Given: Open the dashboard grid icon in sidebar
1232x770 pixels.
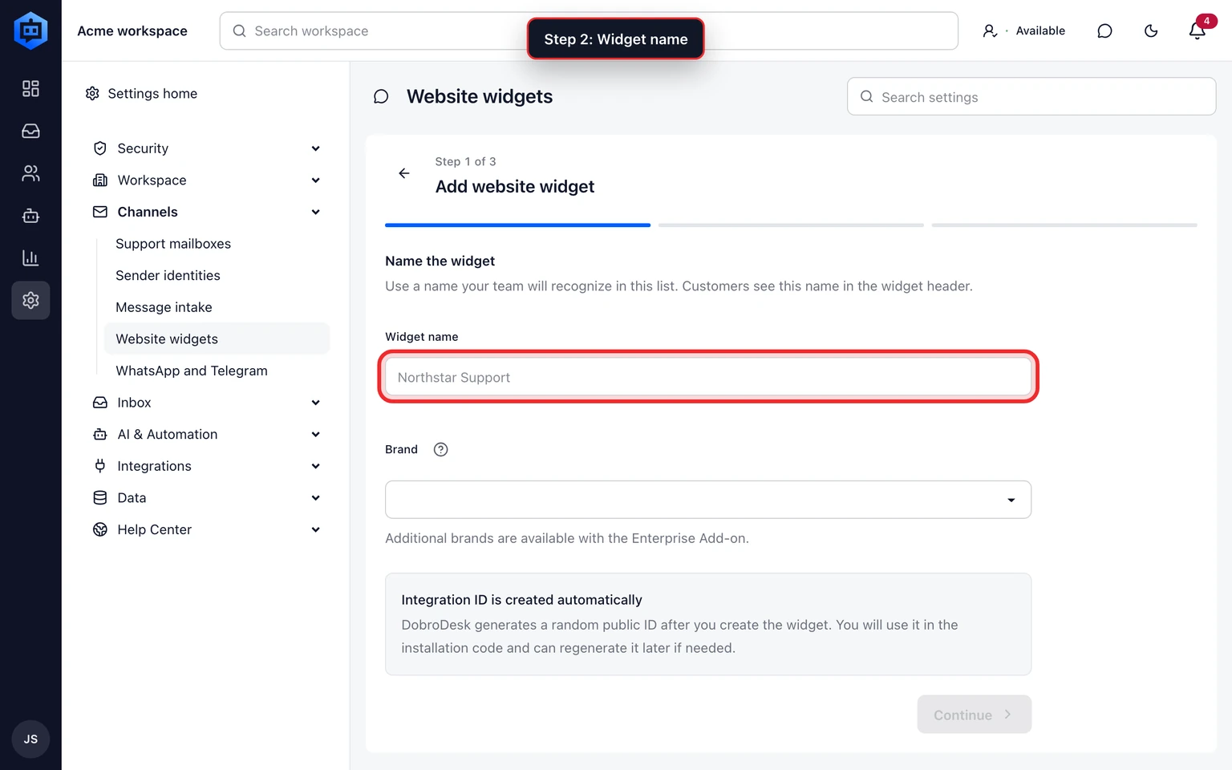Looking at the screenshot, I should pos(30,88).
